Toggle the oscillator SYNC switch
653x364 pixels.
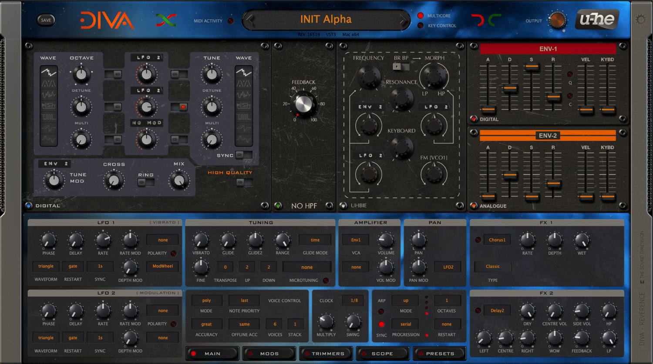pyautogui.click(x=244, y=155)
